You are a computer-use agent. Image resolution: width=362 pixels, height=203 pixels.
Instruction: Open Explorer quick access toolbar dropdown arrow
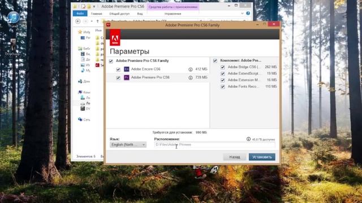[x=94, y=6]
